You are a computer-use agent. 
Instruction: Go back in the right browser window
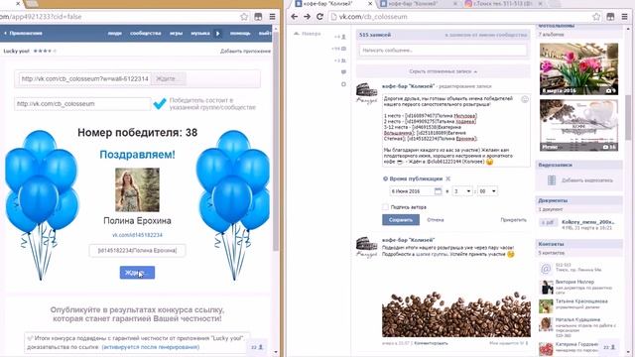[x=295, y=17]
